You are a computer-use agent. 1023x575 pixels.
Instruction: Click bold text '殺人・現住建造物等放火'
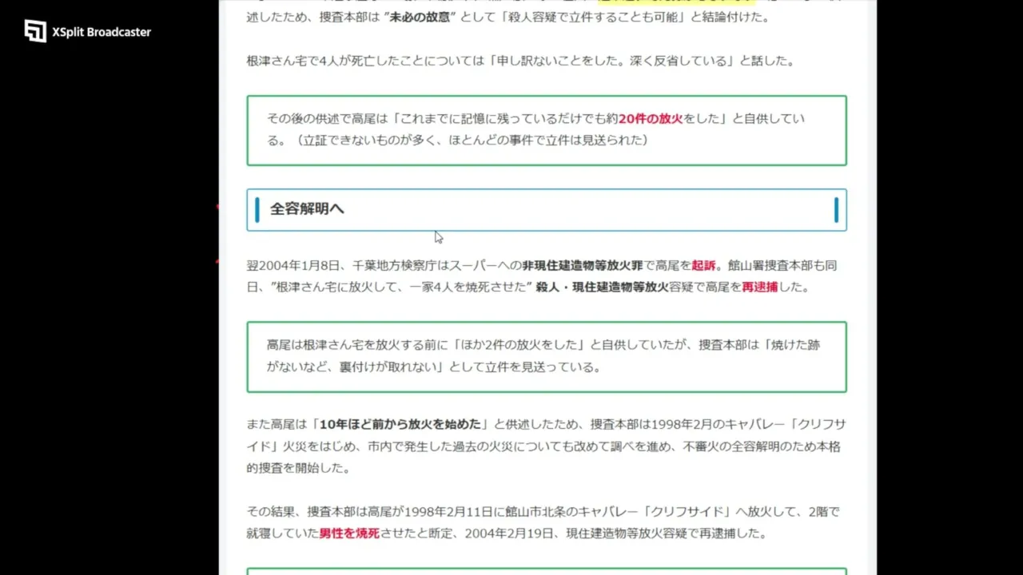point(601,287)
